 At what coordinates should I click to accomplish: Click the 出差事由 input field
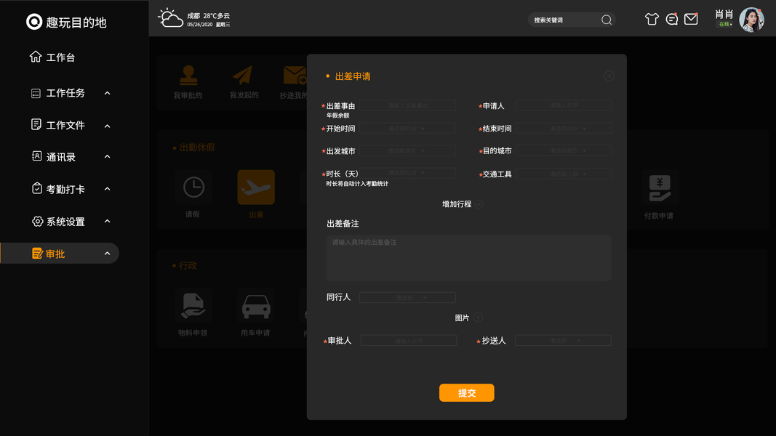407,105
